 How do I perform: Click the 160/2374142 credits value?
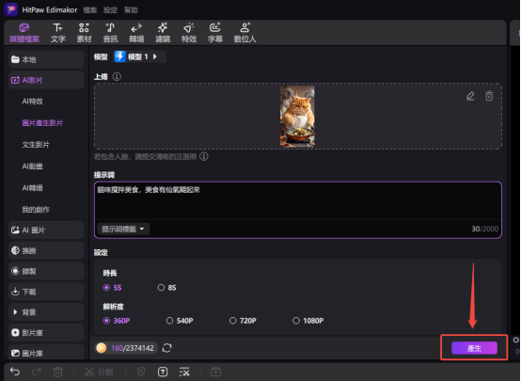[x=133, y=348]
